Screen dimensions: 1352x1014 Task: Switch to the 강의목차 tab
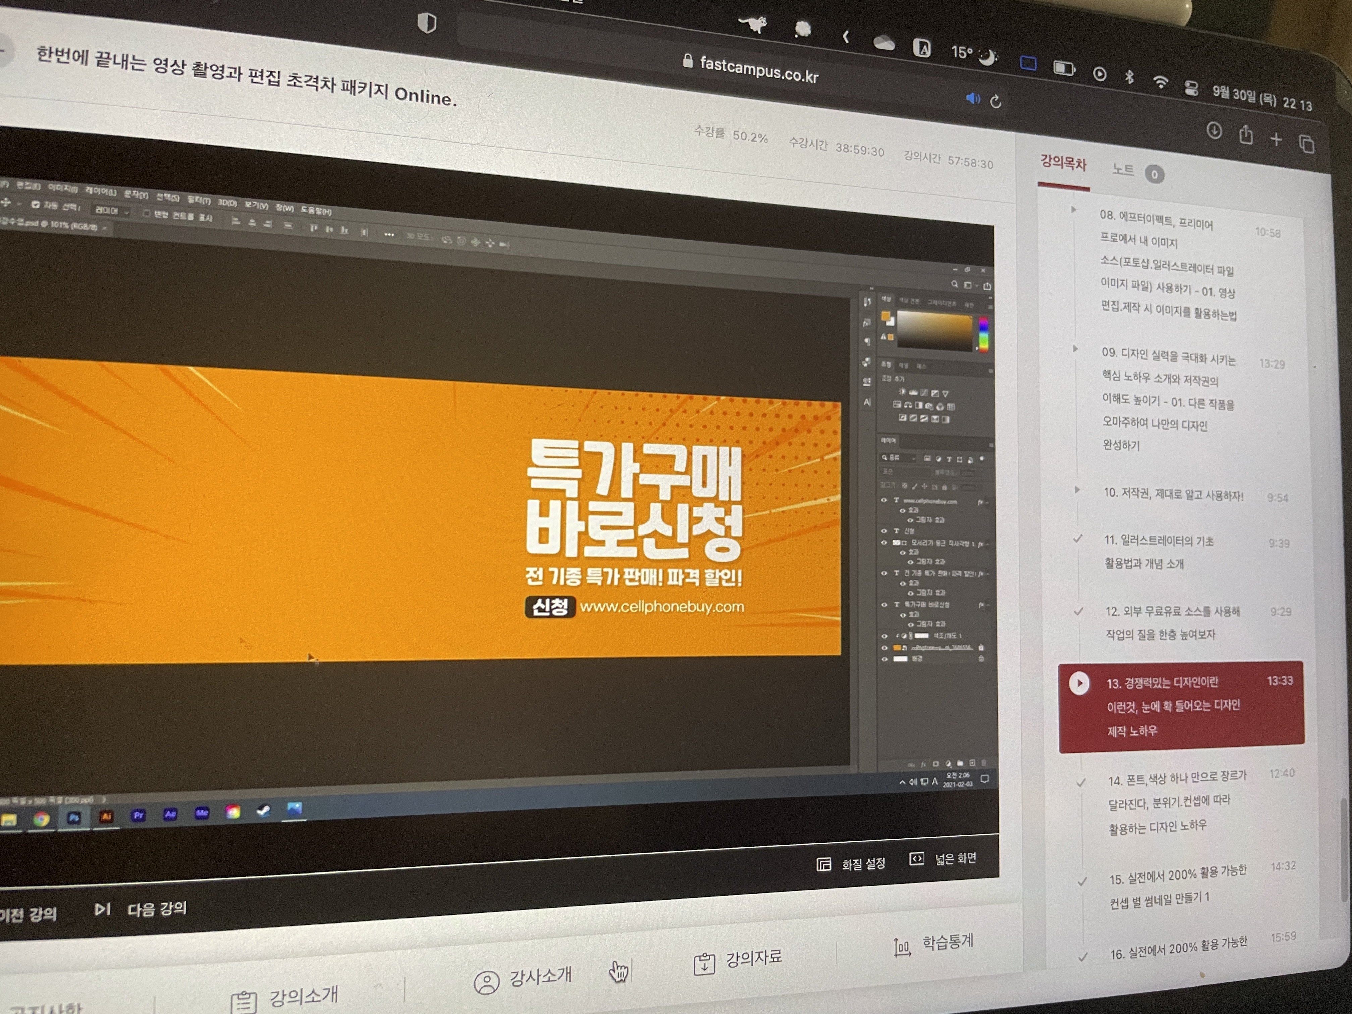(x=1064, y=163)
